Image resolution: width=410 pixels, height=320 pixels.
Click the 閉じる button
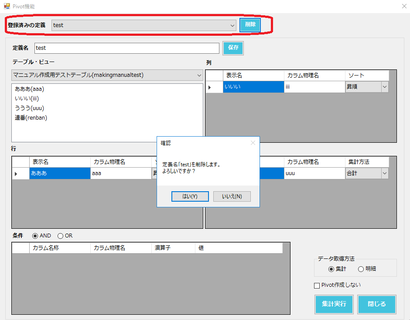pyautogui.click(x=377, y=304)
